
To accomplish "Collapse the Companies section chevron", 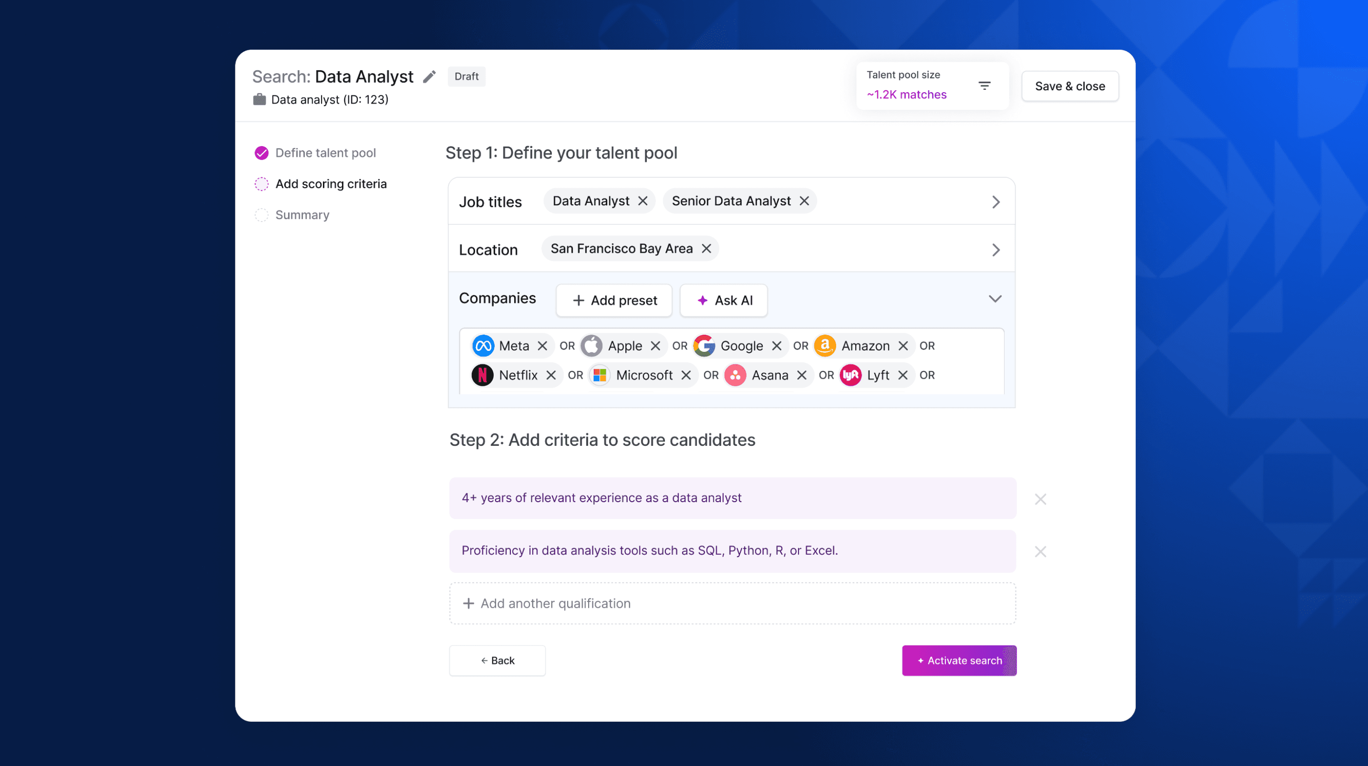I will [x=995, y=299].
